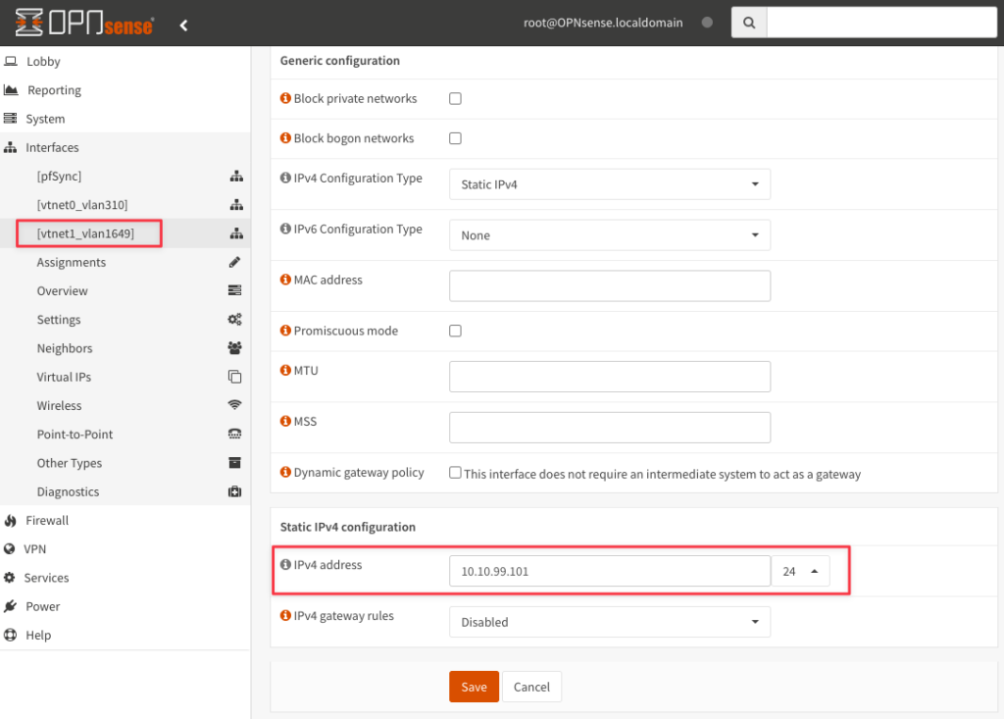The height and width of the screenshot is (719, 1004).
Task: Select the [vtnet1_vlan1649] interface
Action: coord(86,233)
